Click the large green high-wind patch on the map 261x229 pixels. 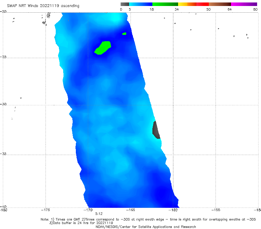tap(103, 48)
